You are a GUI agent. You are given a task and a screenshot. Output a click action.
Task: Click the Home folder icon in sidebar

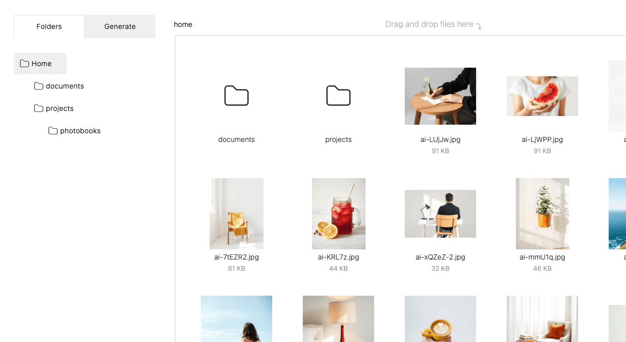coord(24,64)
